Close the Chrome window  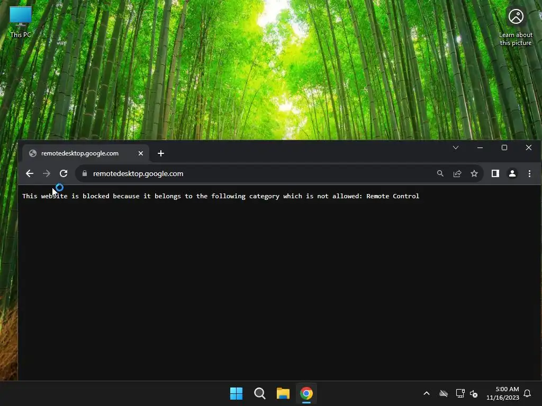click(x=529, y=148)
